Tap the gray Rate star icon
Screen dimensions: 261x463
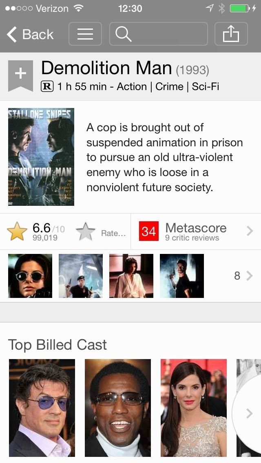[x=85, y=231]
